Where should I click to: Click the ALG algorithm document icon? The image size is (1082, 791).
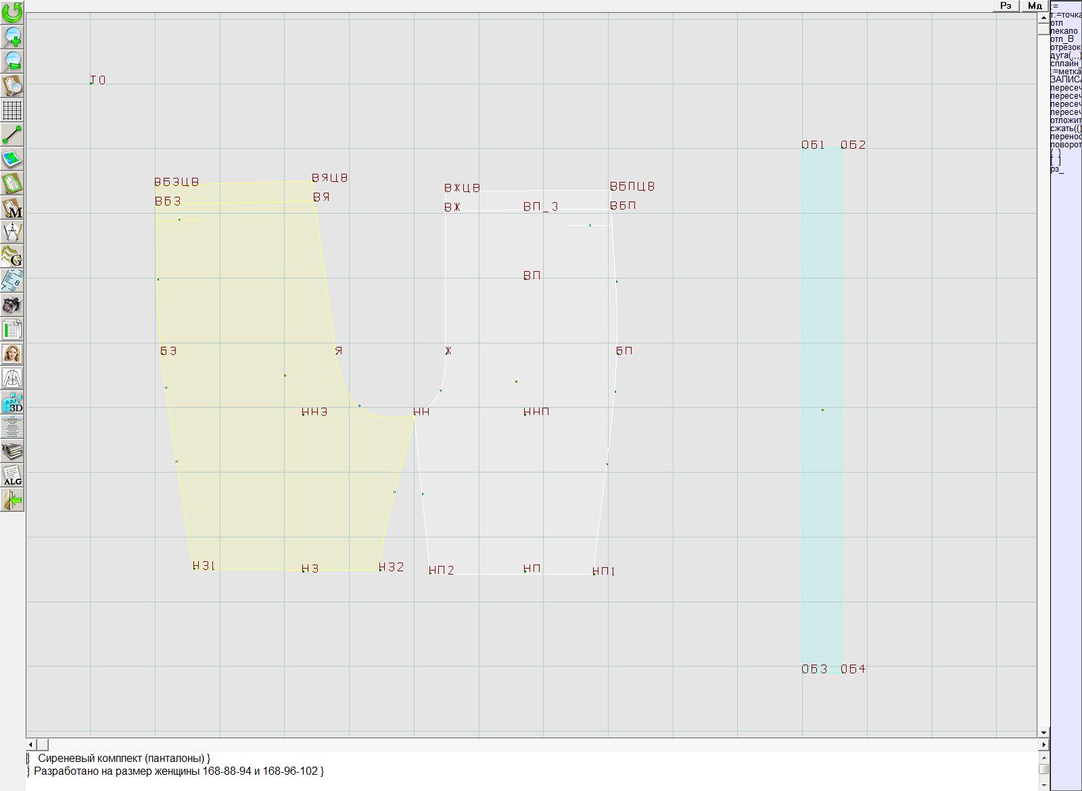click(12, 475)
